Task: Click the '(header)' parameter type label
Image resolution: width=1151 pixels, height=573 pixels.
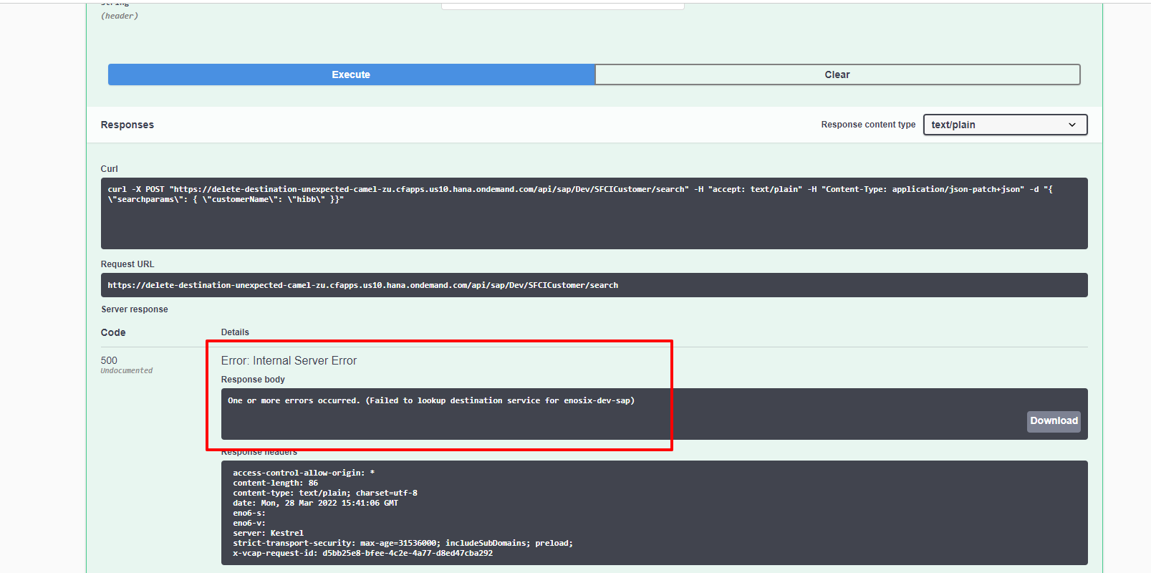Action: pos(120,16)
